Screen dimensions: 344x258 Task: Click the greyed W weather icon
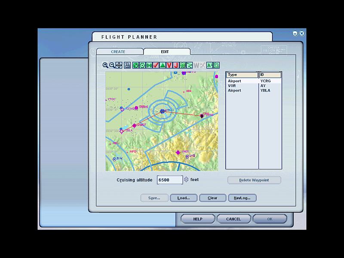[x=197, y=65]
